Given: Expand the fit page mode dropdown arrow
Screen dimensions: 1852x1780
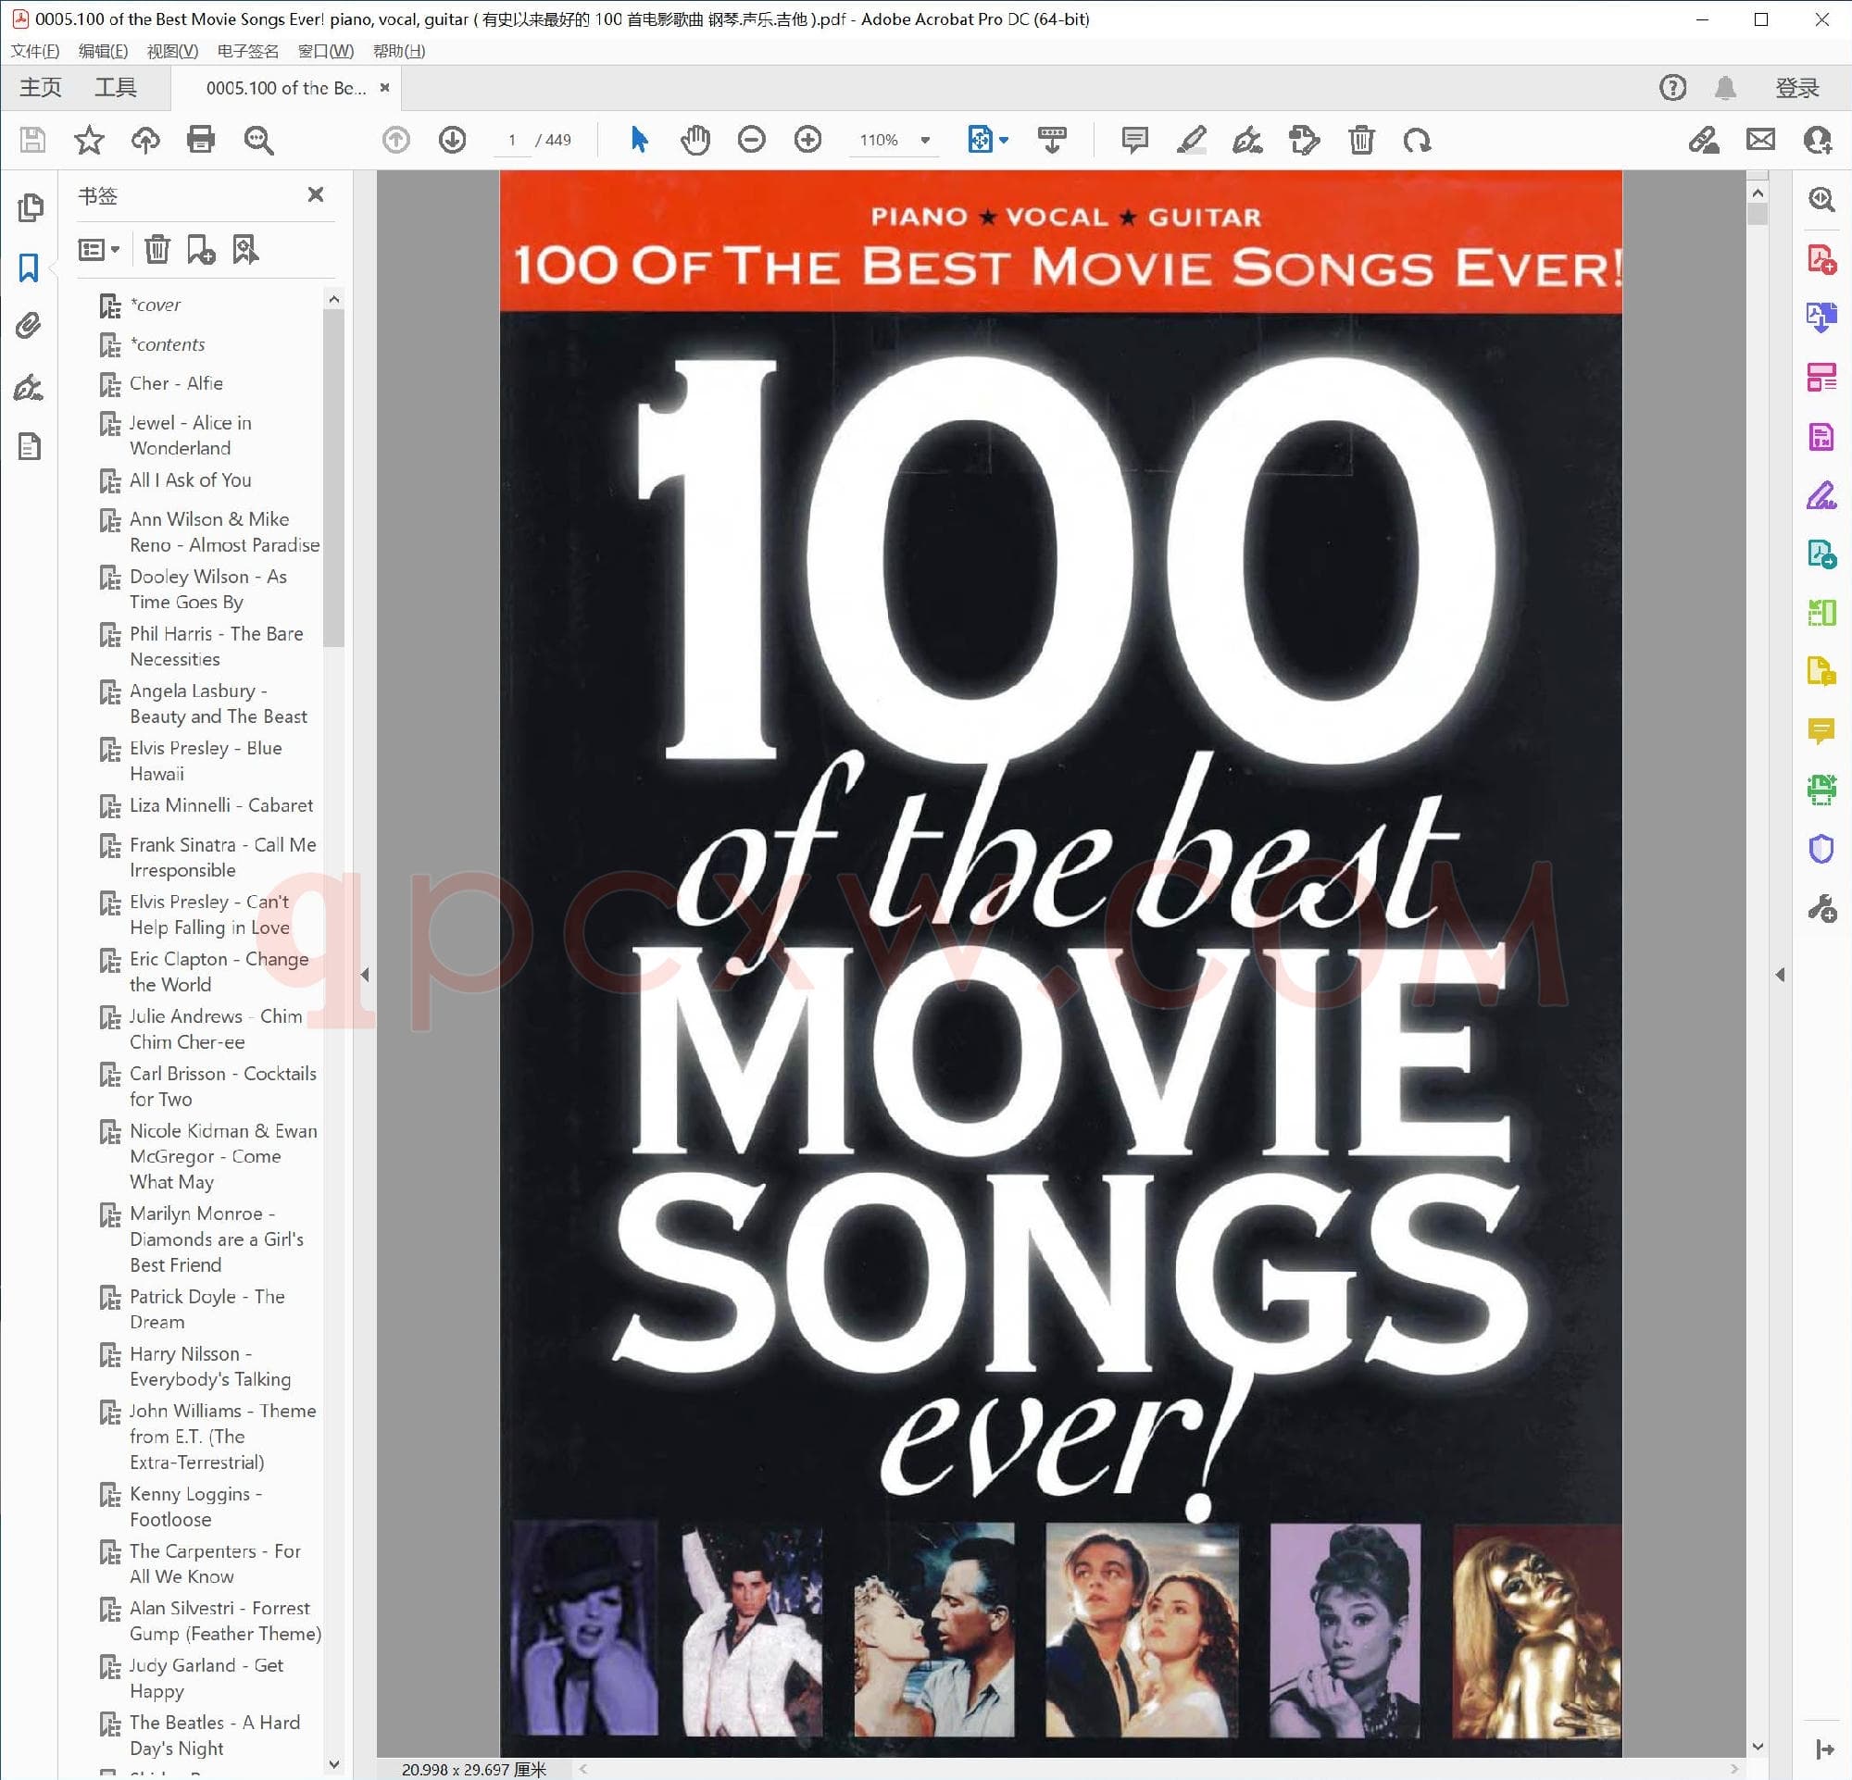Looking at the screenshot, I should point(1004,140).
